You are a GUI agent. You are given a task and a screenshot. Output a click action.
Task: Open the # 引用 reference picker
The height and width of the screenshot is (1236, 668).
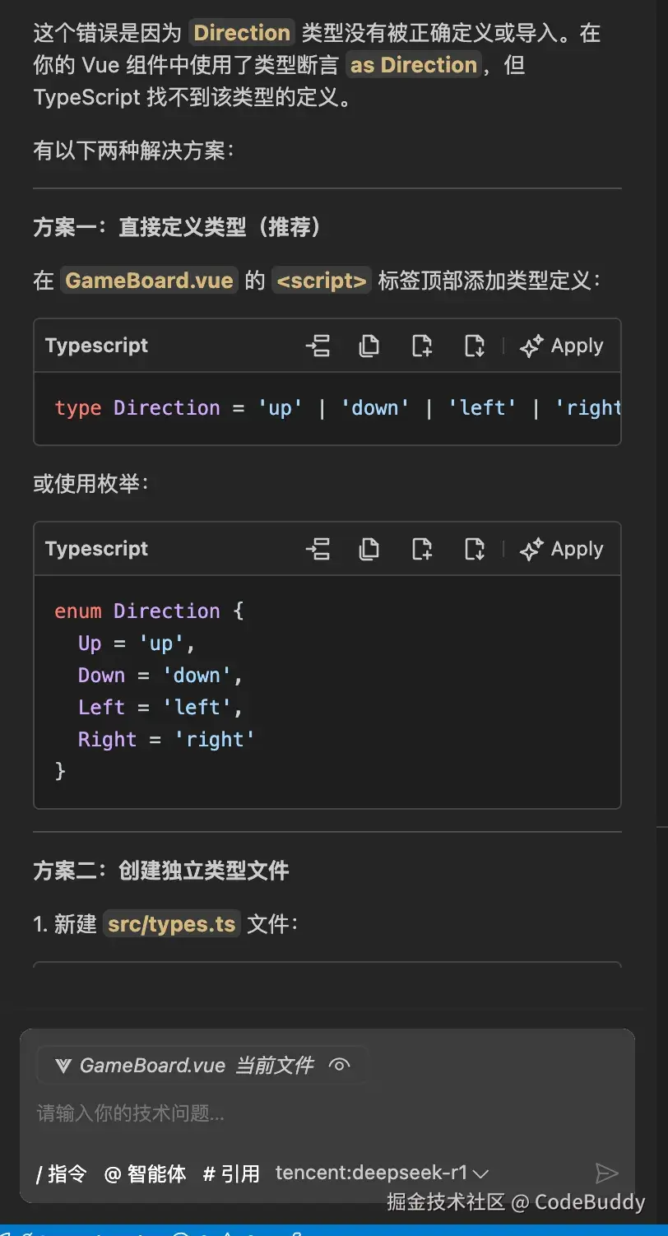coord(230,1174)
